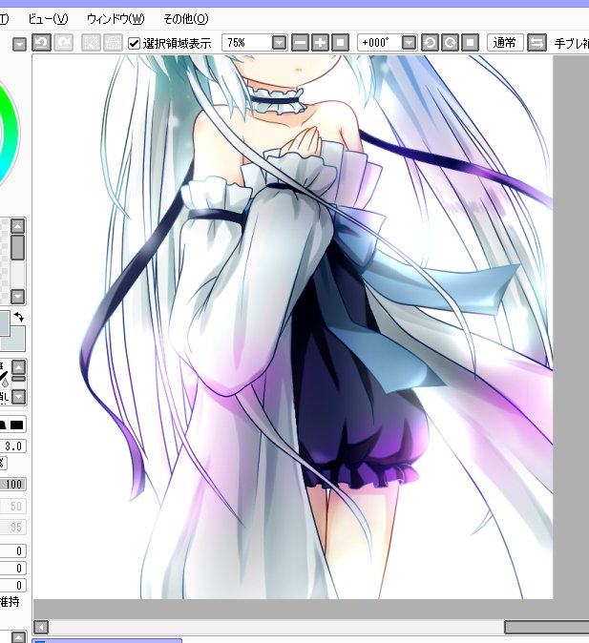Click the 手ブレ補正 stabilizer label
Viewport: 589px width, 643px height.
[x=572, y=43]
